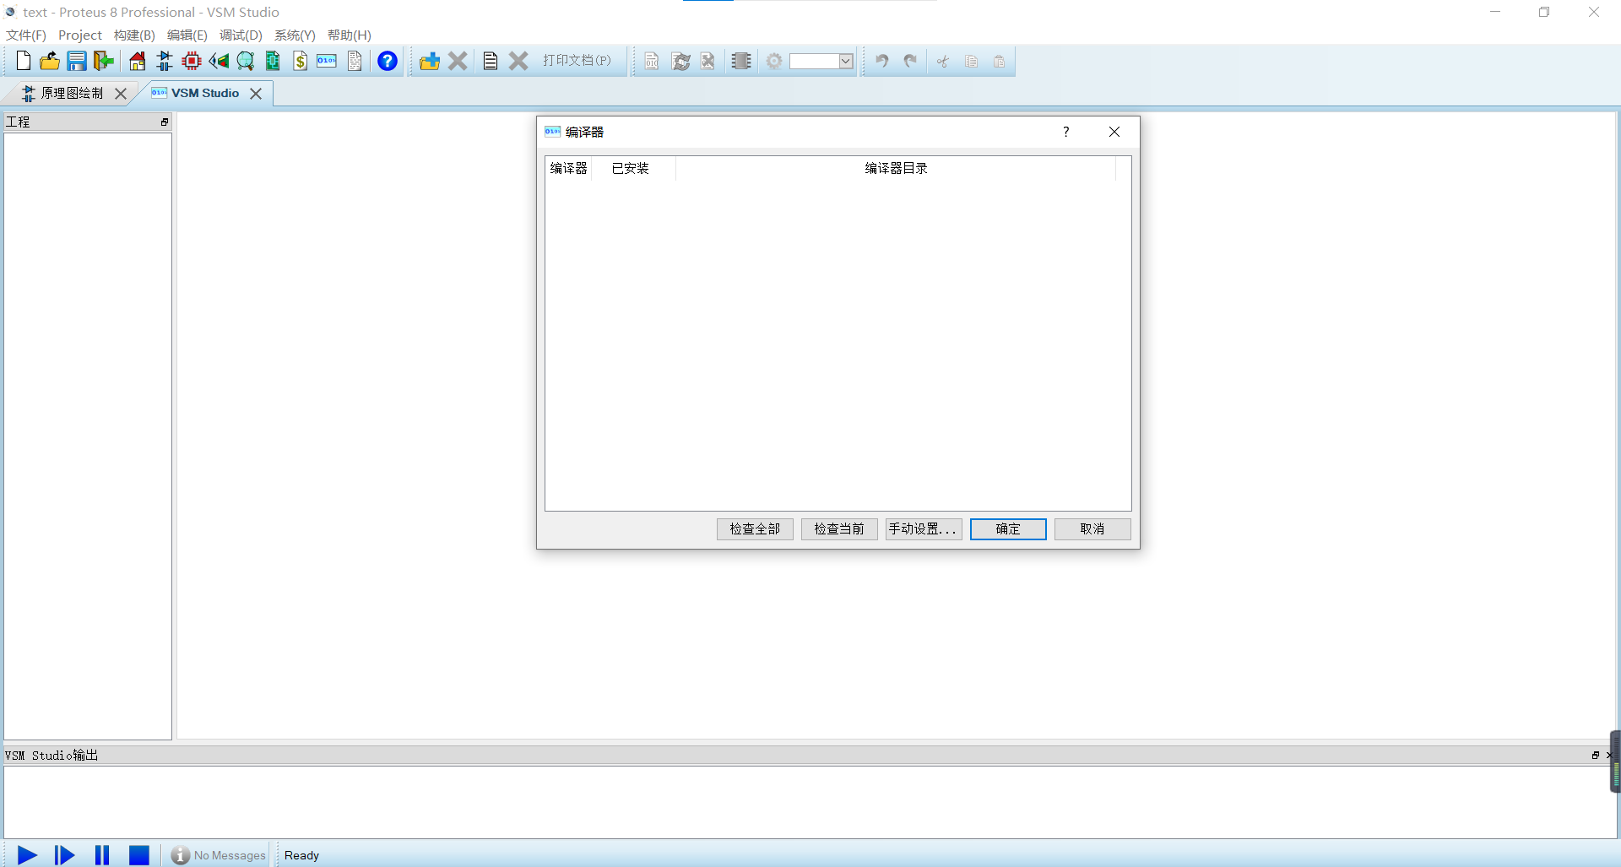Click the blue Help question mark icon

(388, 61)
